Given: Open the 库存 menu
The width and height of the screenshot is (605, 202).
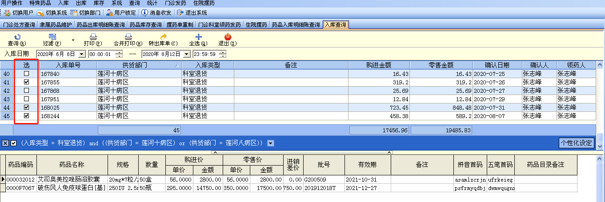Looking at the screenshot, I should (x=99, y=3).
